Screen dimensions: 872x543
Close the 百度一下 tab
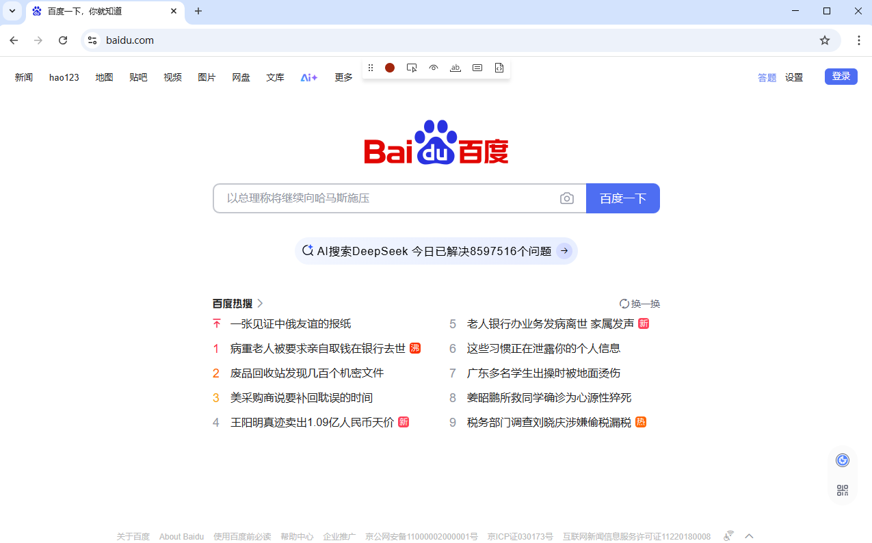click(174, 11)
